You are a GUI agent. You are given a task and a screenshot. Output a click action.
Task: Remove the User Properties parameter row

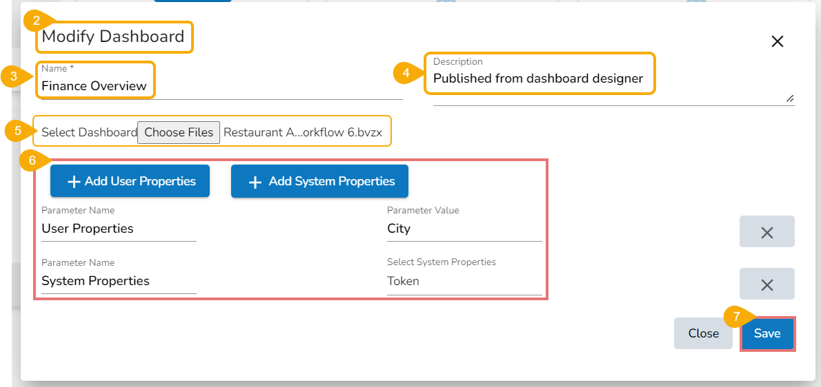(x=766, y=232)
